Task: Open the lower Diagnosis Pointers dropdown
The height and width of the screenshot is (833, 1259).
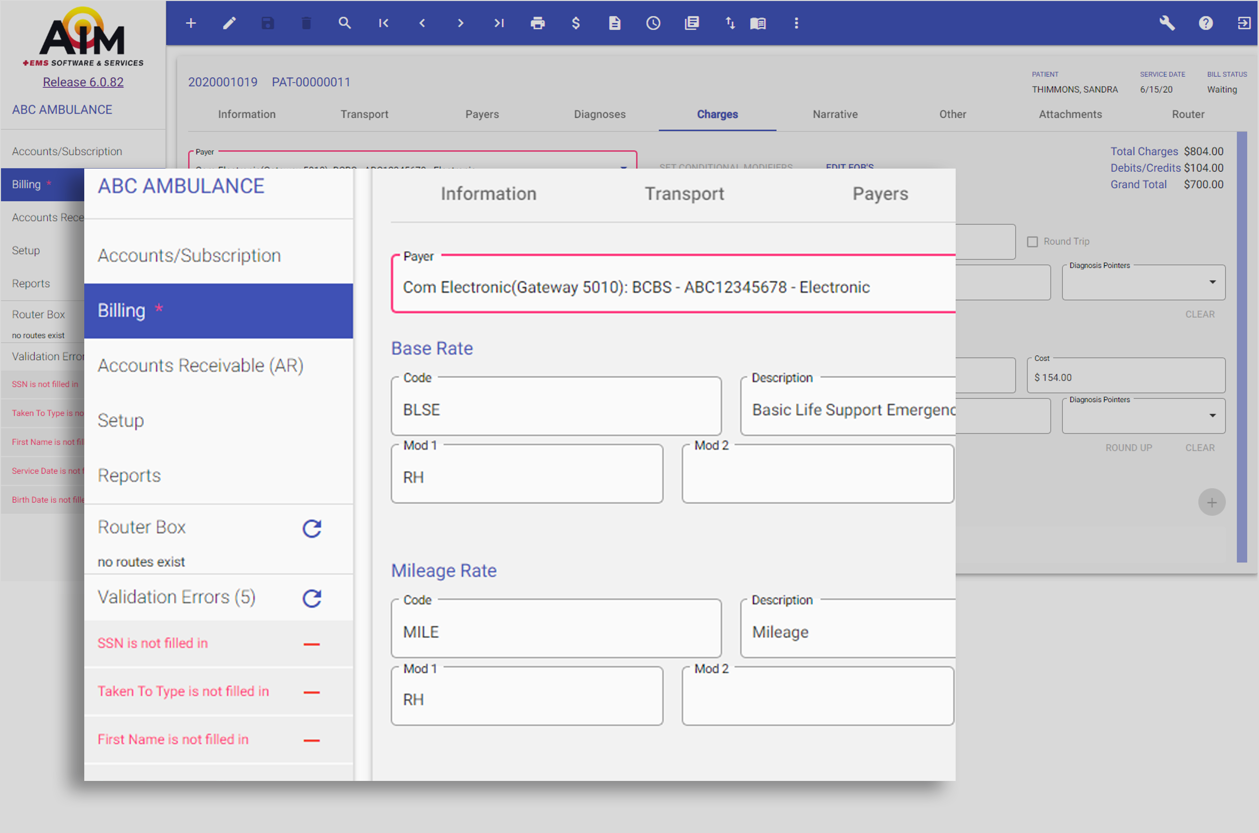Action: pos(1143,416)
